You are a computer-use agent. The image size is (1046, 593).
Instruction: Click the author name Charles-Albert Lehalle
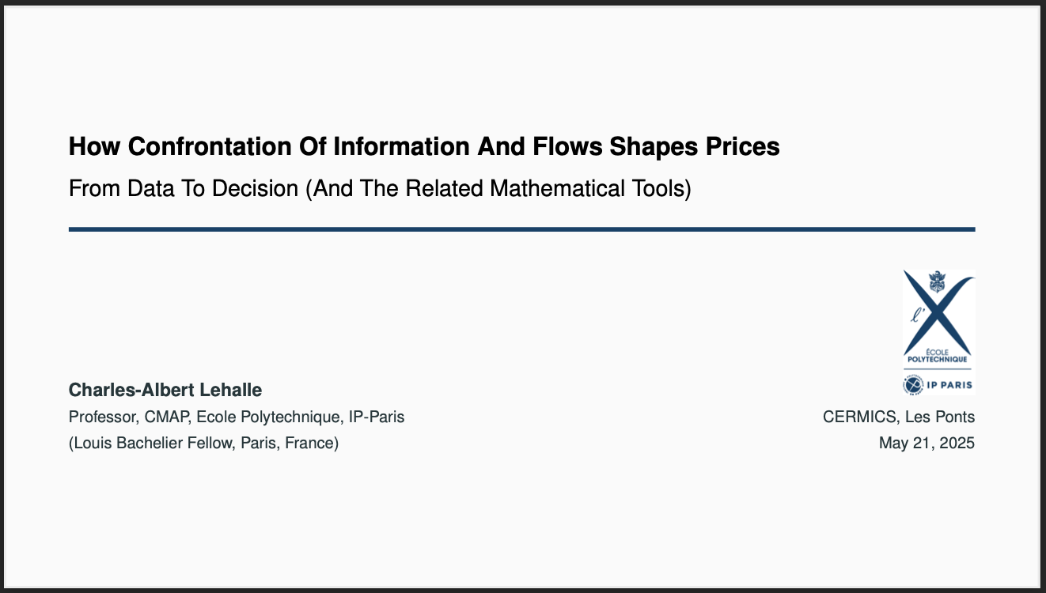(x=165, y=390)
